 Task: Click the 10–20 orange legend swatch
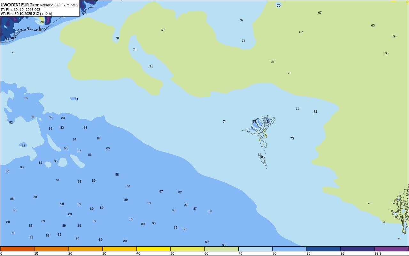[x=51, y=249]
